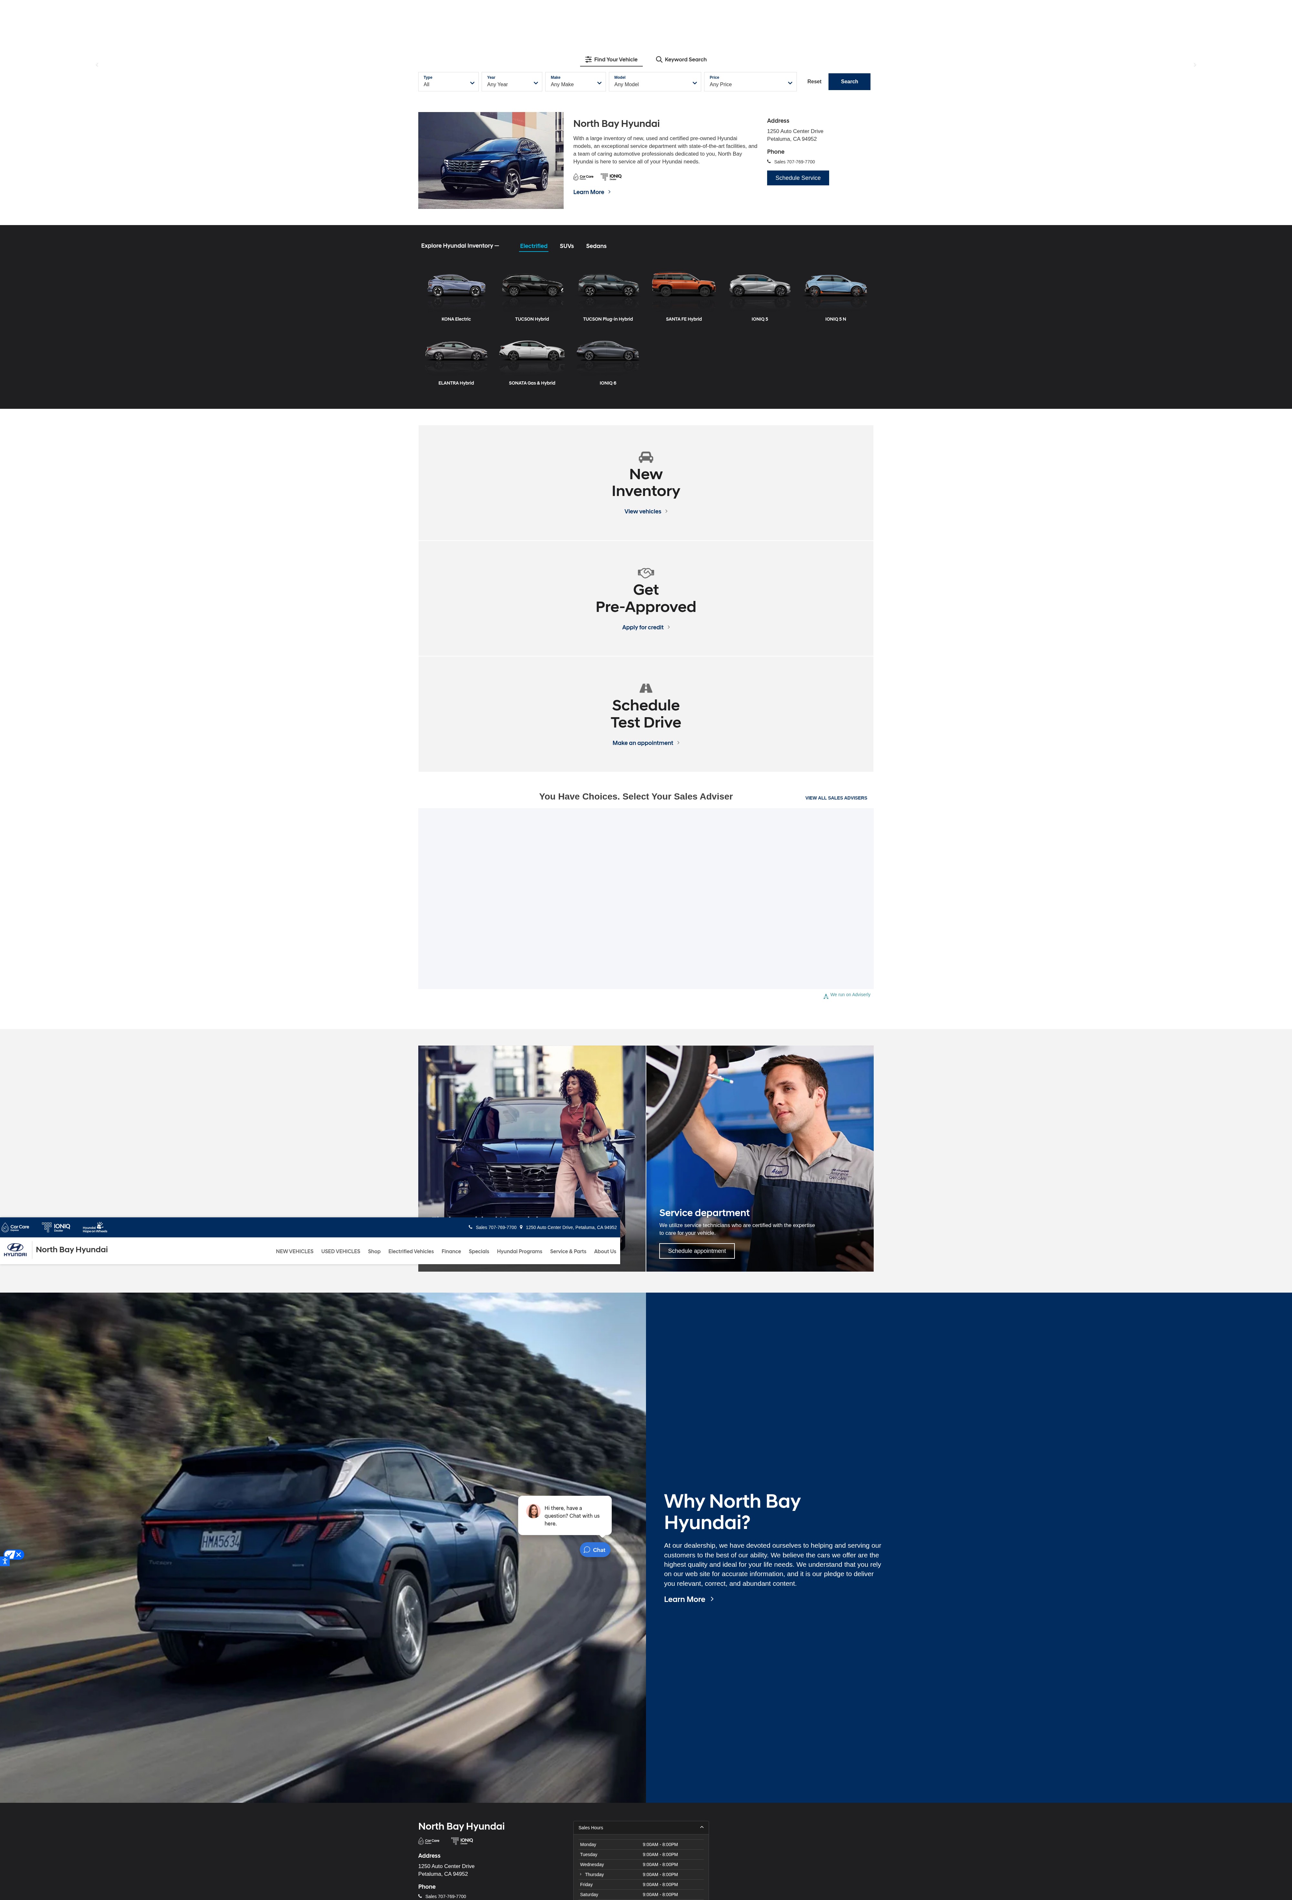Image resolution: width=1292 pixels, height=1900 pixels.
Task: Click Learn More under Why North Bay Hyundai
Action: [x=689, y=1599]
